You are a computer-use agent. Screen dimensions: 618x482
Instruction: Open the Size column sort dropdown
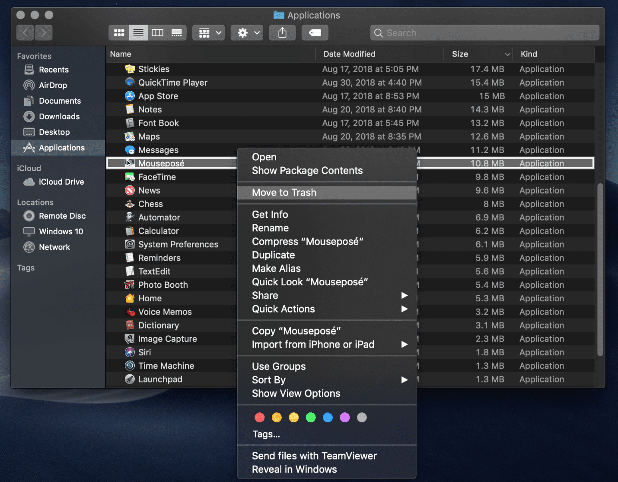point(507,54)
